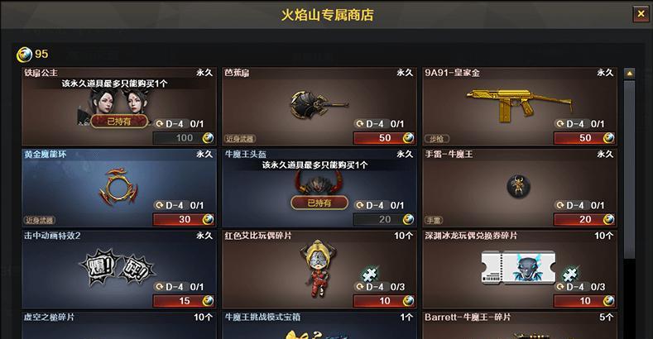The height and width of the screenshot is (339, 653).
Task: Purchase 9A91-皇家金 for 50 coins
Action: (x=584, y=138)
